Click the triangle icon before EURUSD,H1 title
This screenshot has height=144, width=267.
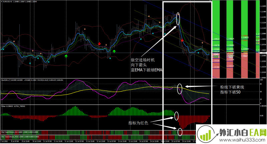pyautogui.click(x=2, y=2)
